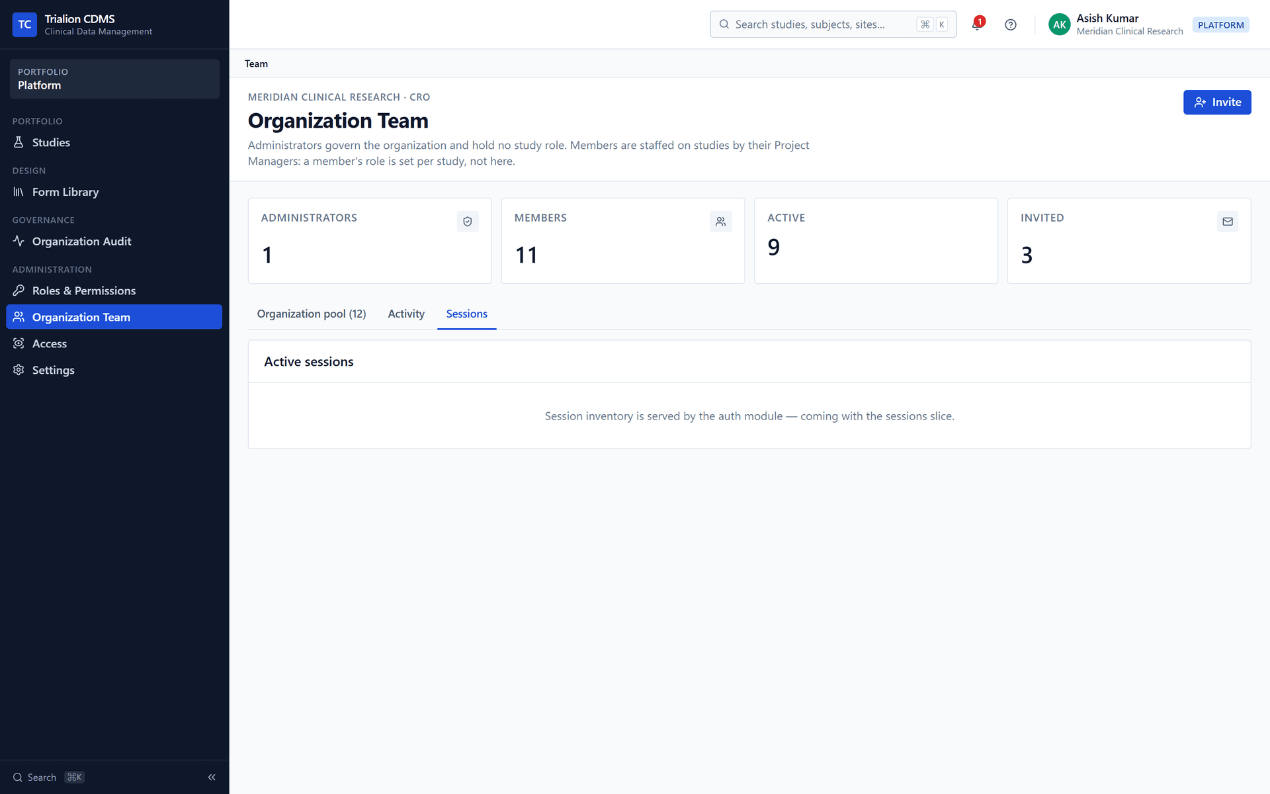Click the MERIDIAN CLINICAL RESEARCH · CRO label
This screenshot has height=794, width=1270.
(339, 97)
